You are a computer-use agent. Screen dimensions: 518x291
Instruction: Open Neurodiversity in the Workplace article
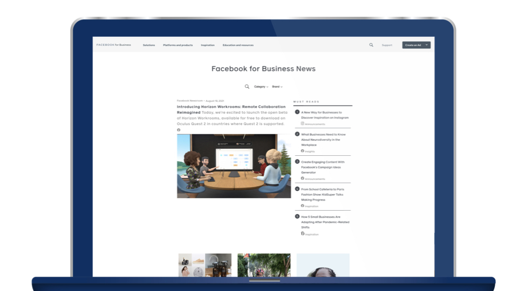[323, 140]
